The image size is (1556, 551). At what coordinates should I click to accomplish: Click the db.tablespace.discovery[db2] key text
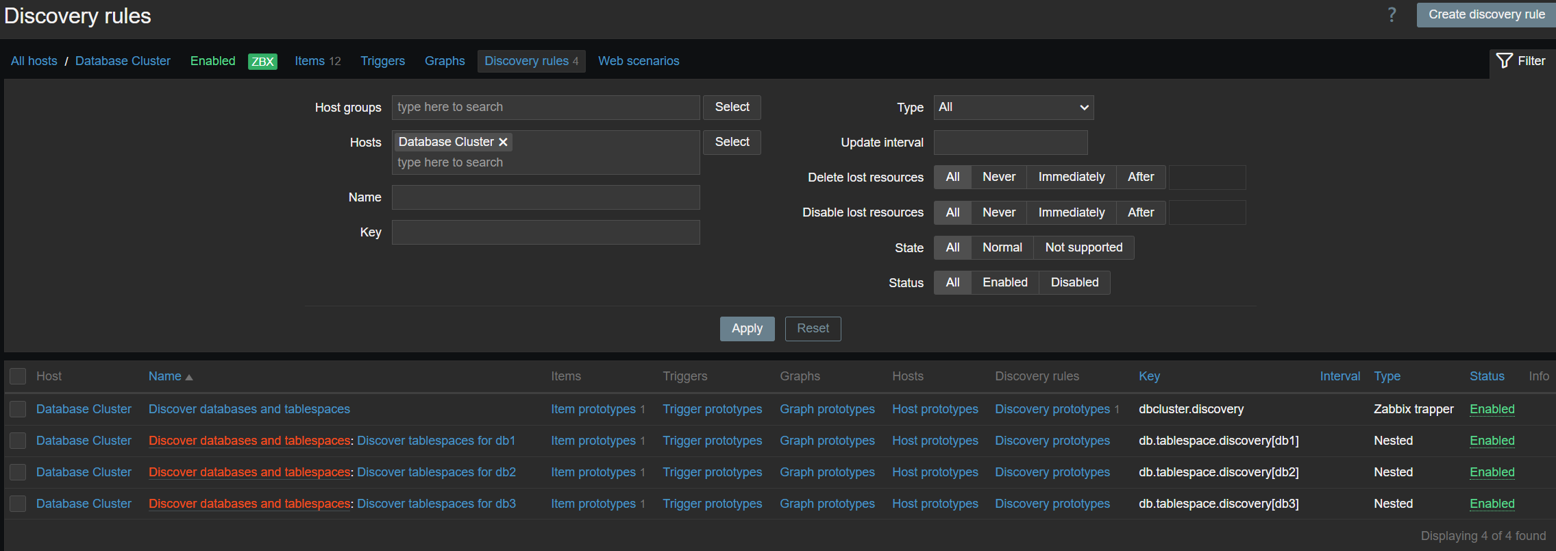(1218, 472)
